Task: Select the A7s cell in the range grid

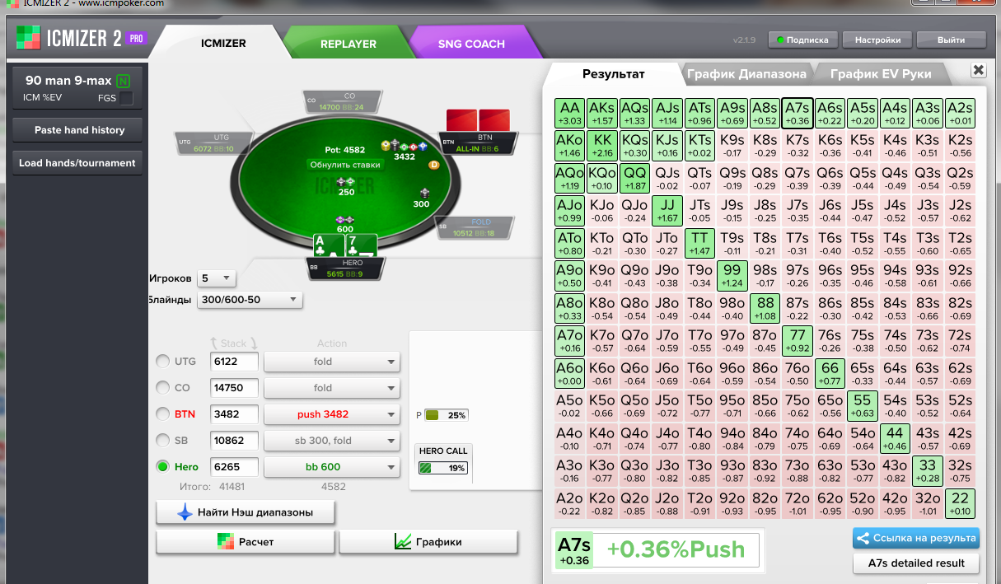Action: (x=798, y=114)
